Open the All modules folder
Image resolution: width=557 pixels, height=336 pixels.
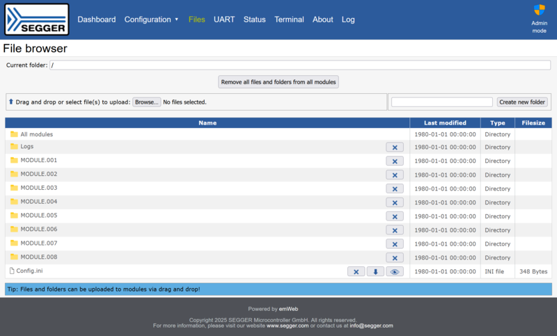point(37,134)
